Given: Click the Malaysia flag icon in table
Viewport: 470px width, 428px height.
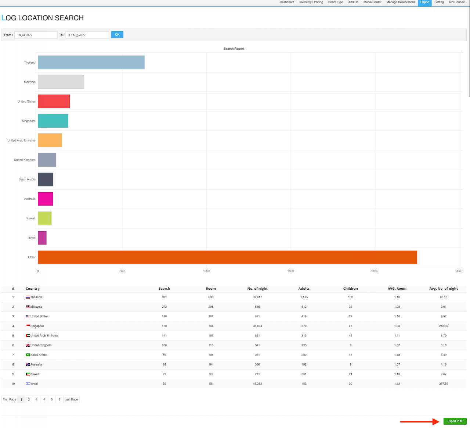Looking at the screenshot, I should tap(28, 307).
